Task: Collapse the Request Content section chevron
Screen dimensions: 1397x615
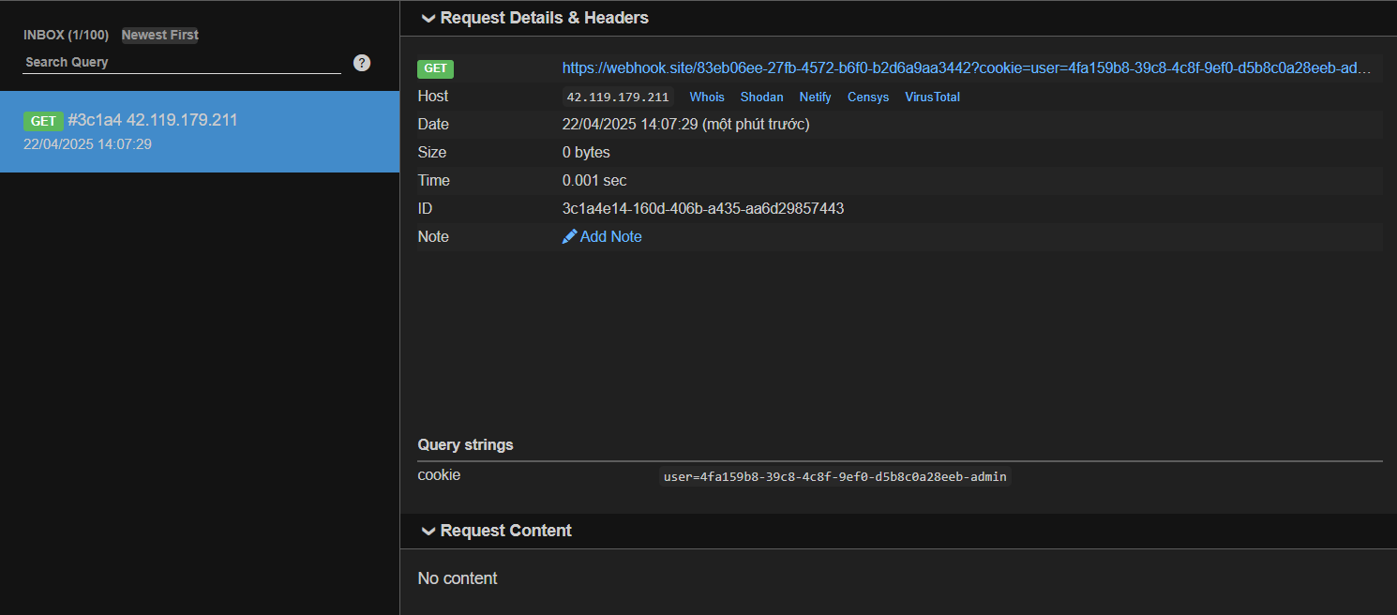Action: coord(428,531)
